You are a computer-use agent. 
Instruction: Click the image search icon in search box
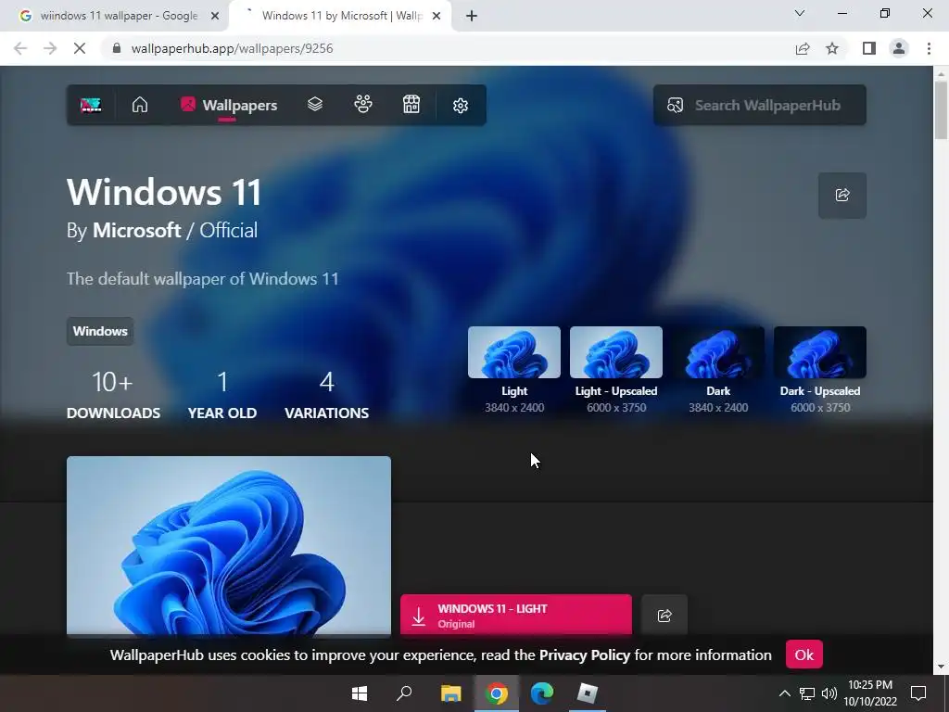coord(675,106)
